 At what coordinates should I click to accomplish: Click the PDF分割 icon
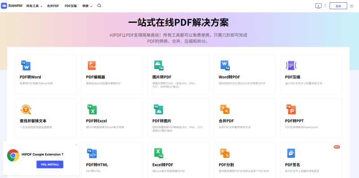(225, 153)
